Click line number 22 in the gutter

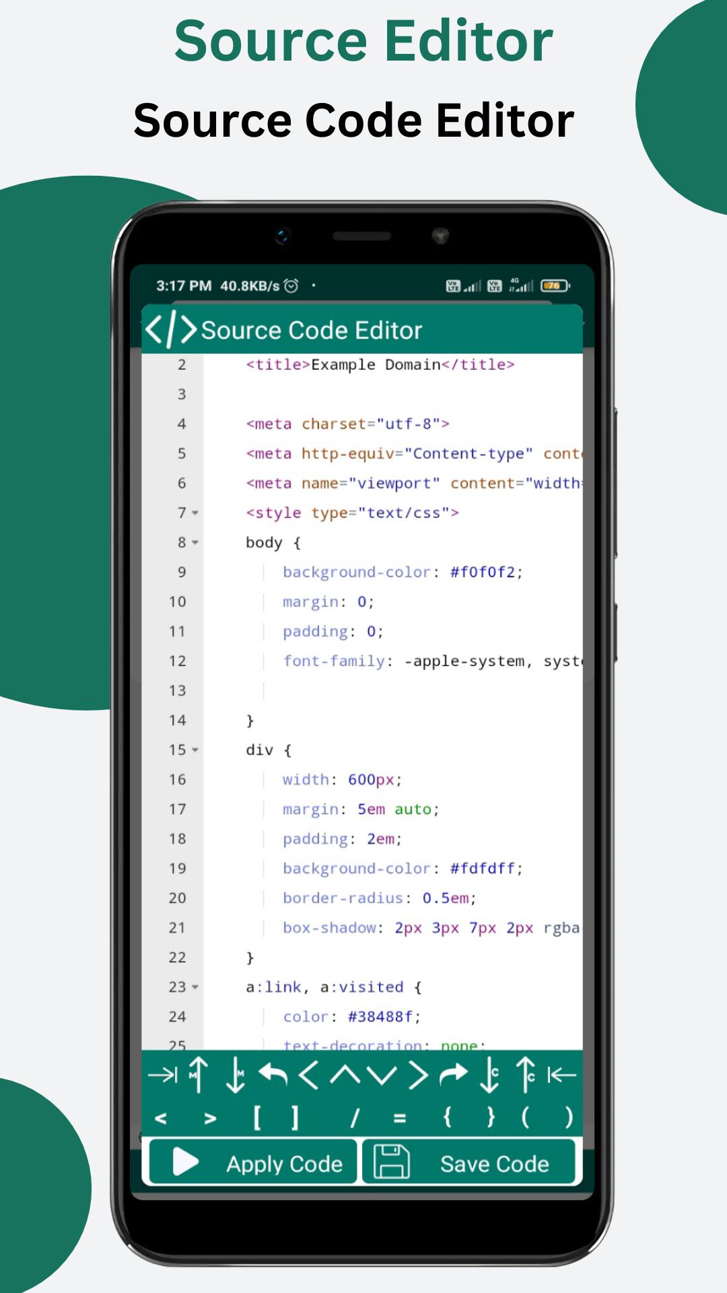[x=177, y=958]
